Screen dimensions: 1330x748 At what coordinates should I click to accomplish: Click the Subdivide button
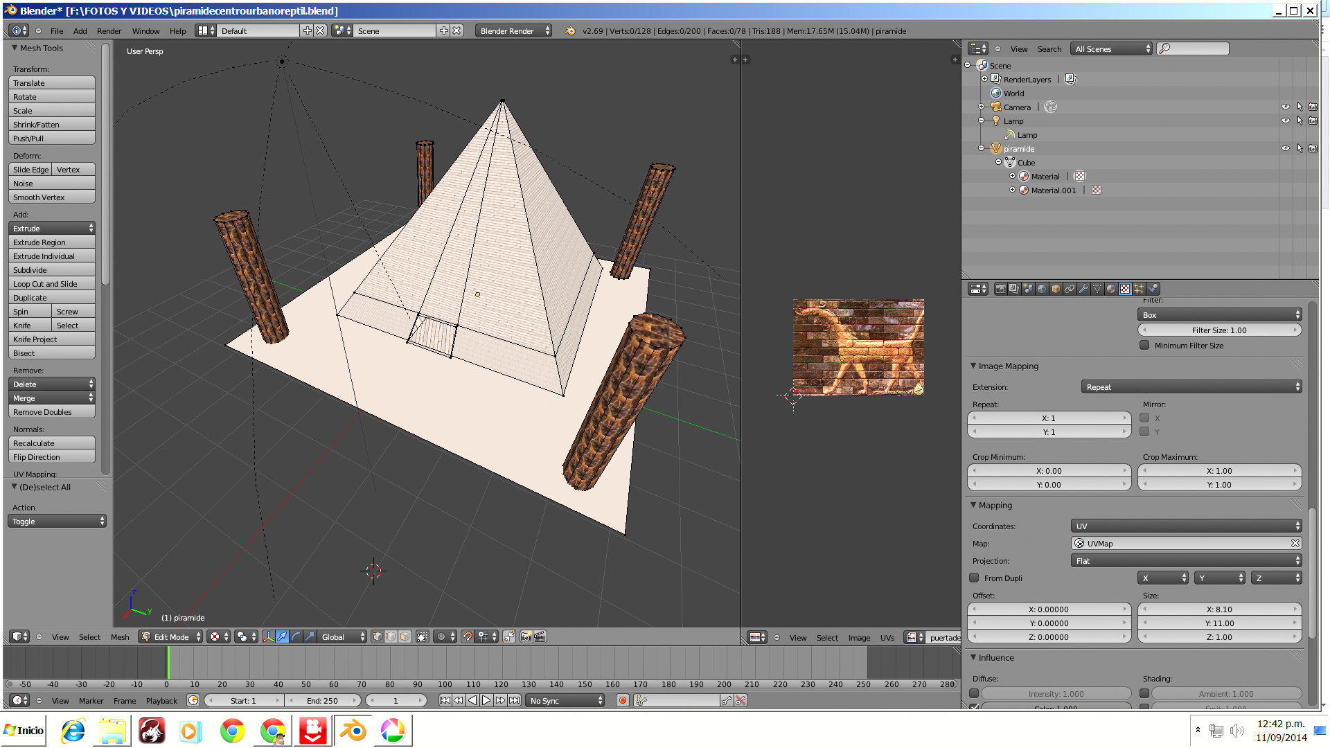click(51, 270)
